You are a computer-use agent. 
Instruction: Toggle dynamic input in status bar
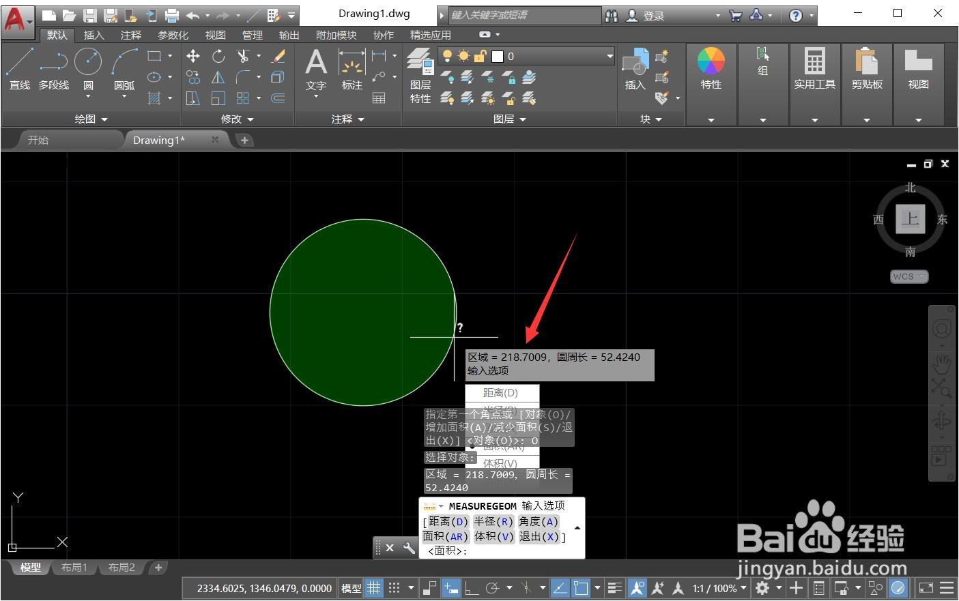point(450,587)
